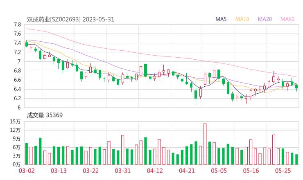Click the 03-02 date axis label
The image size is (303, 180).
27,171
